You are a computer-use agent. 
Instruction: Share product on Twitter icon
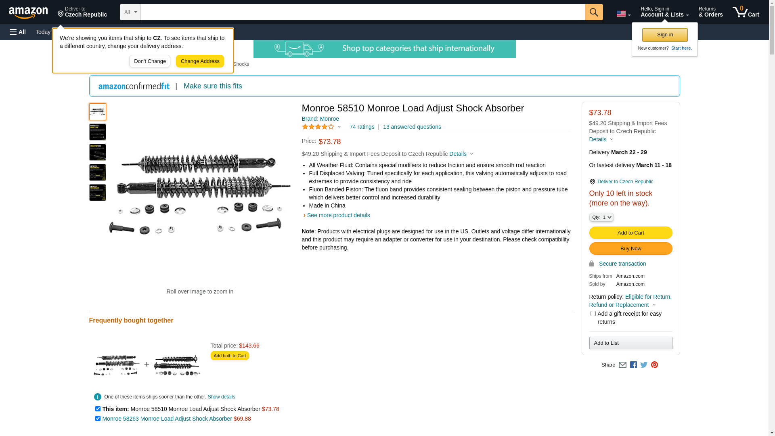click(644, 365)
